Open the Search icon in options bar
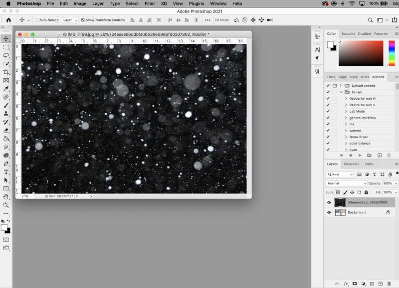 (370, 20)
